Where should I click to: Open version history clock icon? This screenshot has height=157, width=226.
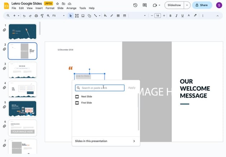tap(135, 5)
